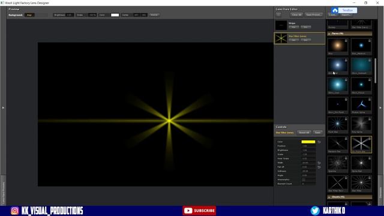Click the Hide button on Star Filter element

[293, 40]
